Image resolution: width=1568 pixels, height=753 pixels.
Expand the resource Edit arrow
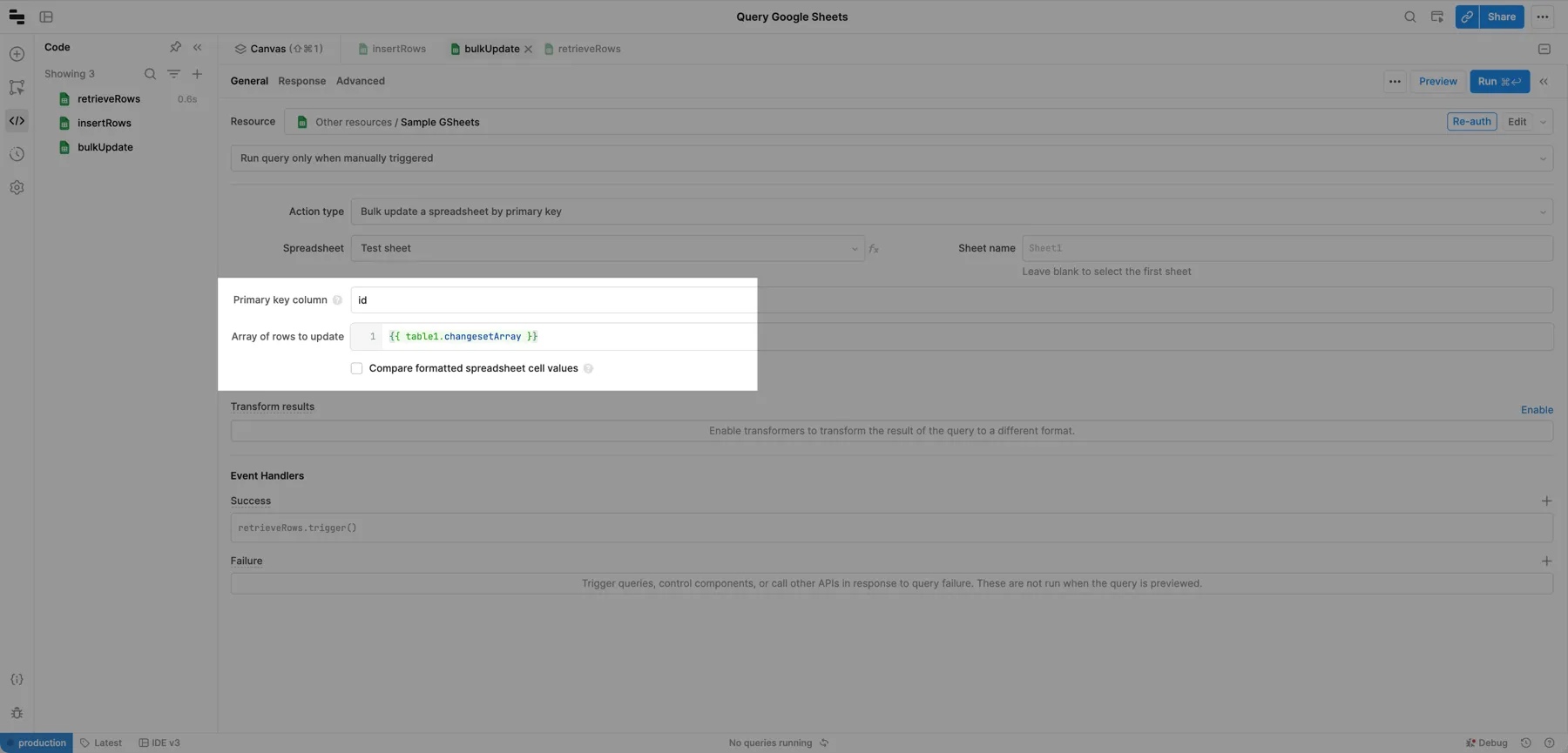tap(1543, 122)
